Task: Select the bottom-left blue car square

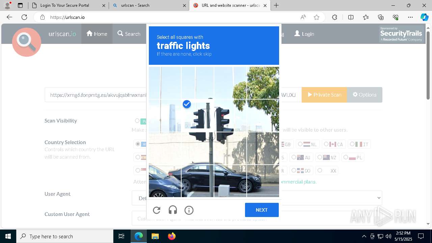Action: (x=165, y=181)
